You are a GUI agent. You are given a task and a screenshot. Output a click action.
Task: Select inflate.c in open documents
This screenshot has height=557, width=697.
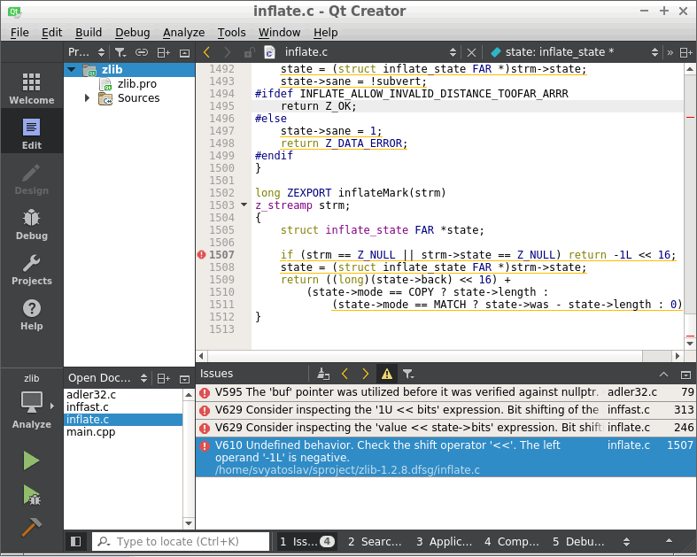point(123,420)
